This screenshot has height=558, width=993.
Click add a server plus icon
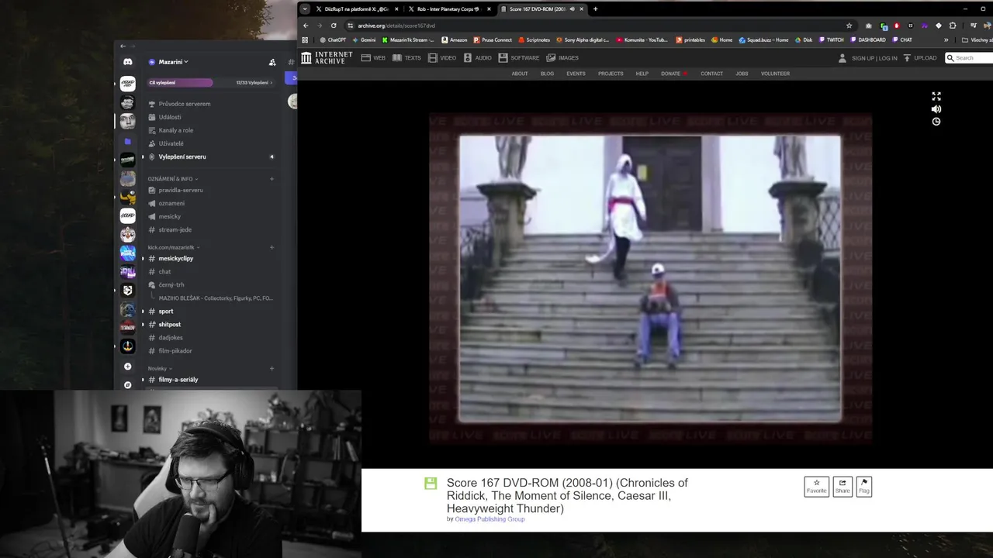tap(128, 367)
